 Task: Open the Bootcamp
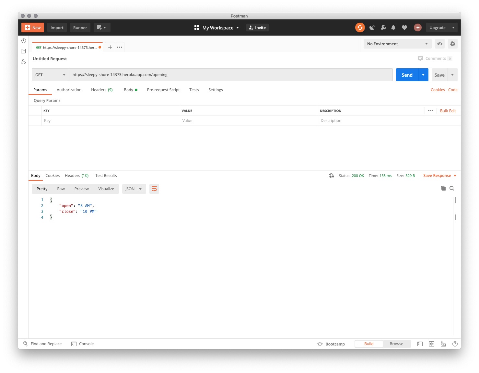(x=331, y=344)
